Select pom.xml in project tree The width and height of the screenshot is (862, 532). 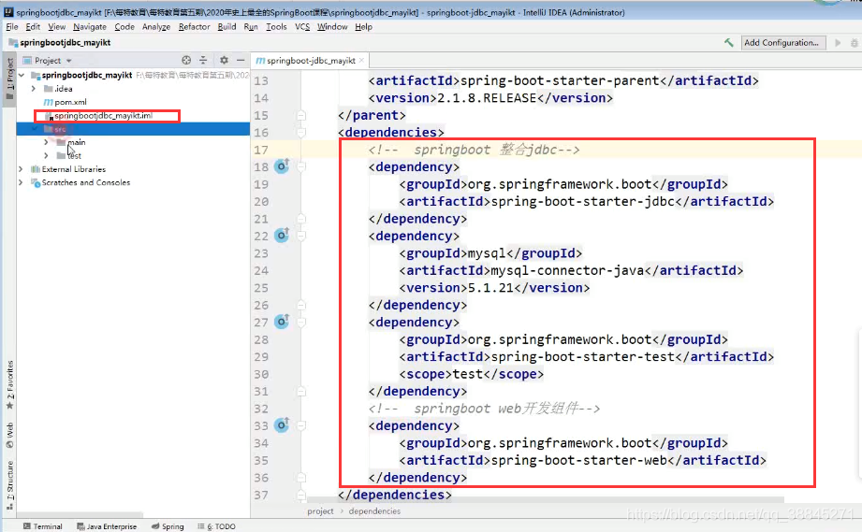[65, 102]
